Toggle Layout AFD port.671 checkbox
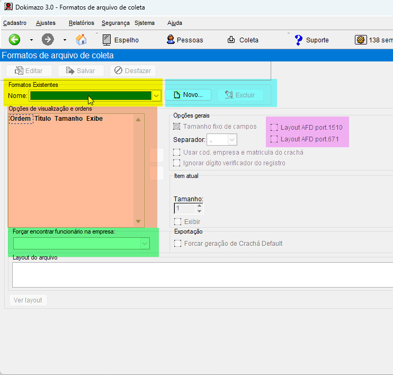Viewport: 393px width, 375px height. 274,139
